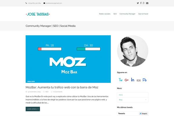Click the phone number in top bar
The image size is (174, 116).
[34, 3]
